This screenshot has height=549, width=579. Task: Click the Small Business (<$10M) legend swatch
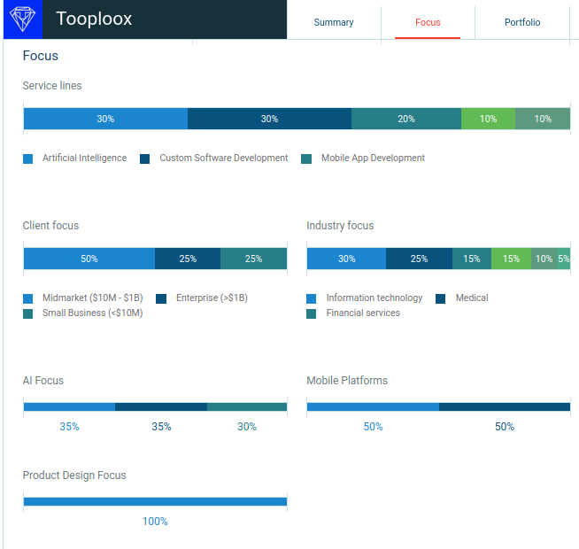(27, 313)
